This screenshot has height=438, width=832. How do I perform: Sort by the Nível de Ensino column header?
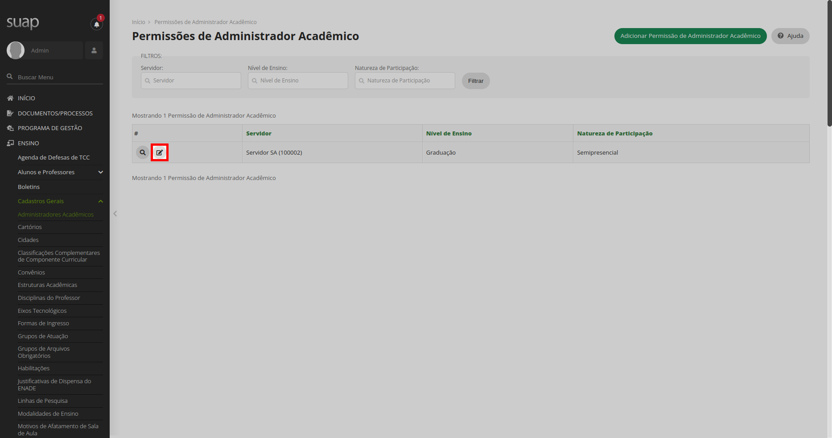click(x=449, y=133)
